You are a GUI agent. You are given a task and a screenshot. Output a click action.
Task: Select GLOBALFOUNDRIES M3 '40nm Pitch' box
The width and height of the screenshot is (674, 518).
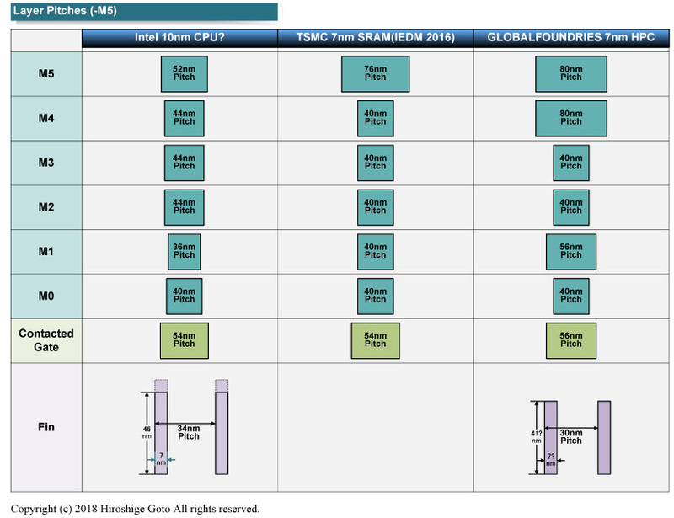click(571, 163)
